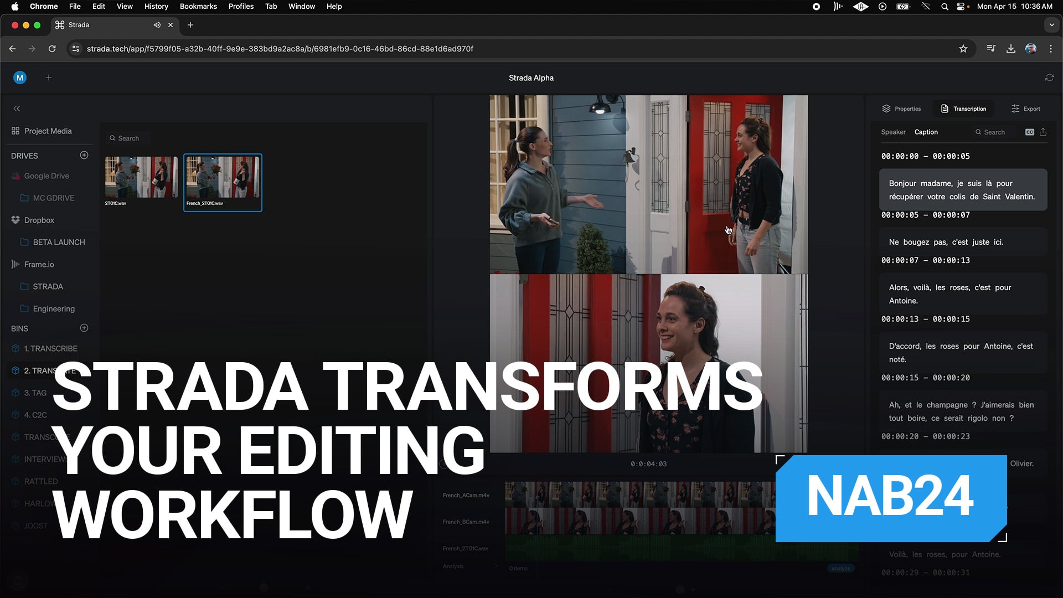
Task: Open a new browser tab
Action: 190,25
